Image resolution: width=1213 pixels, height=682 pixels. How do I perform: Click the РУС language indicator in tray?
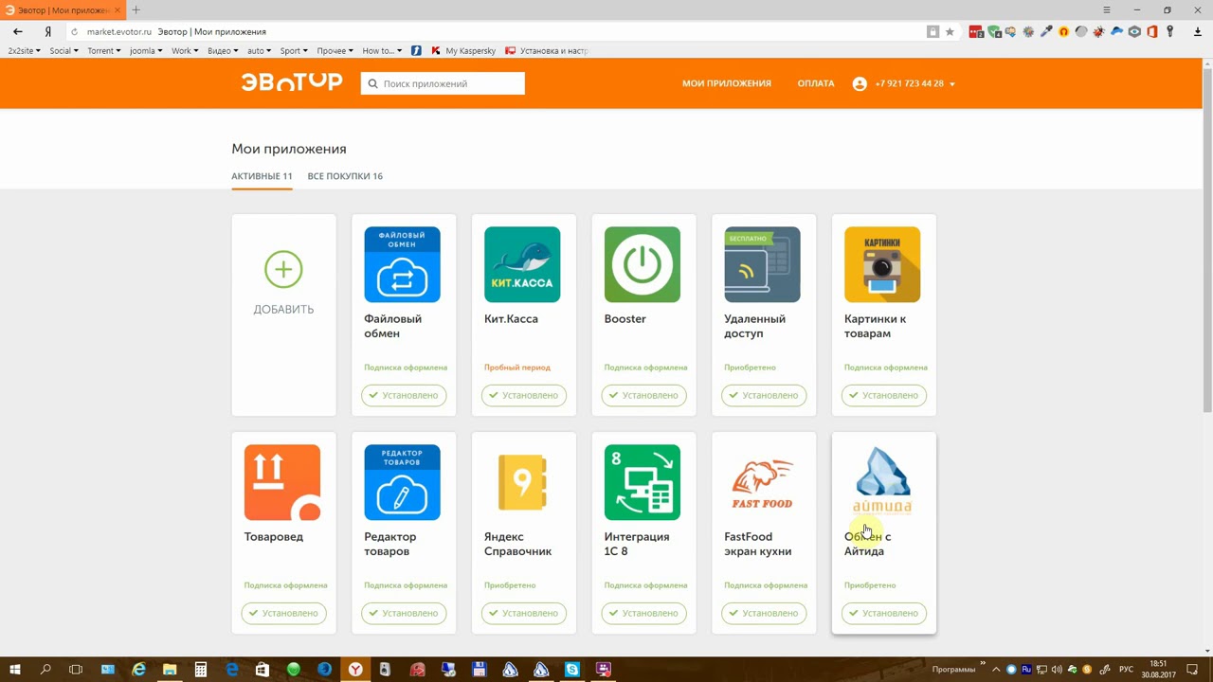click(x=1127, y=670)
